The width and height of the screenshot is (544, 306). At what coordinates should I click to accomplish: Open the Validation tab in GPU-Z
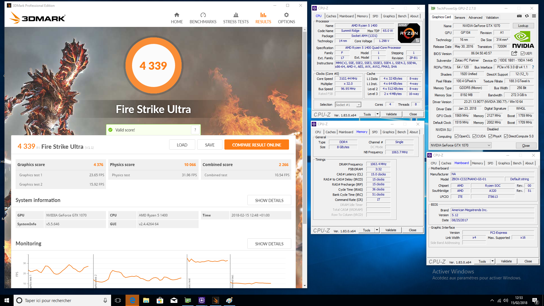(x=492, y=18)
